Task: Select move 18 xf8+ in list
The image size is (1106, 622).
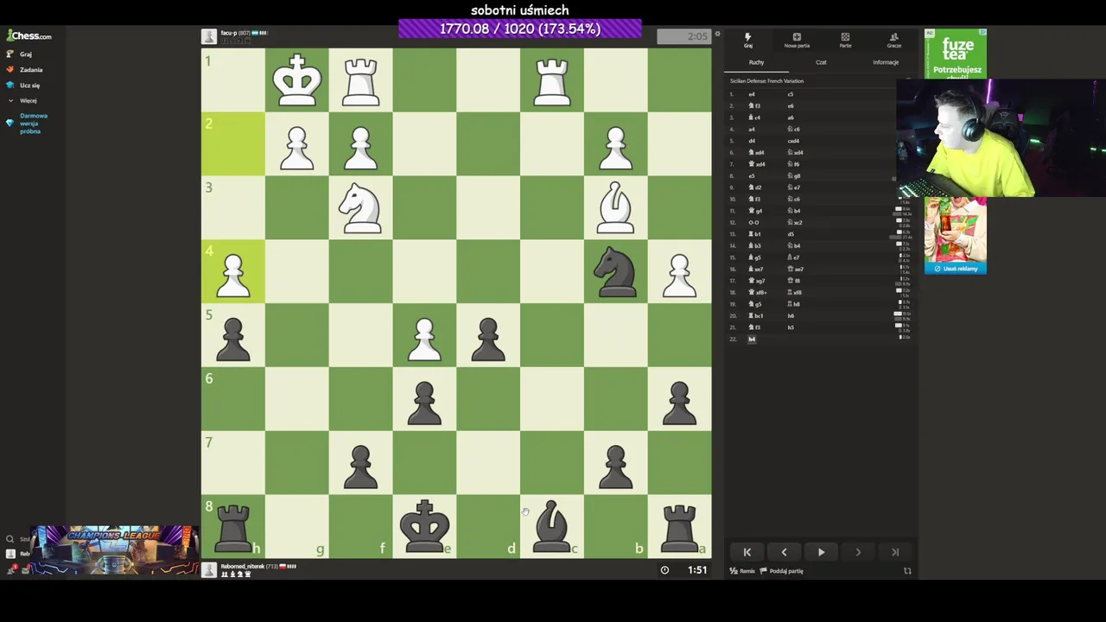Action: [756, 292]
